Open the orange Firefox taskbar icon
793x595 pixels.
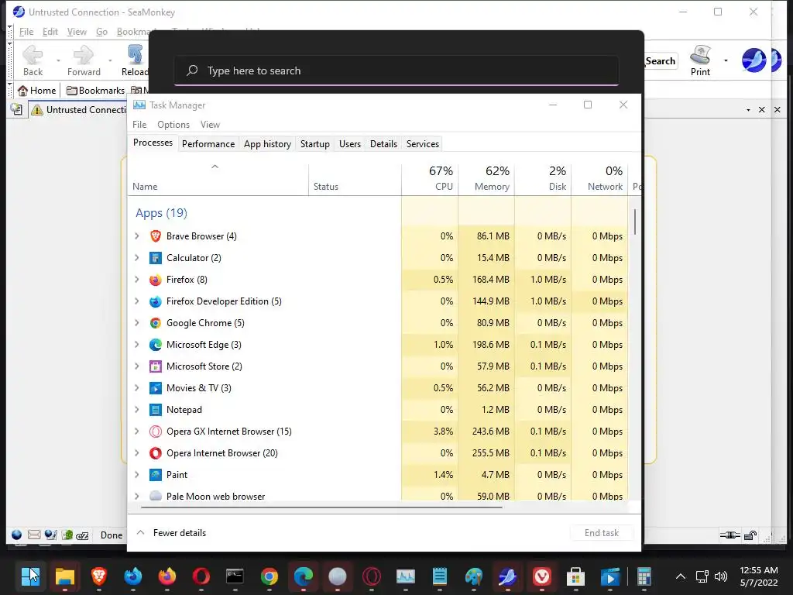point(167,576)
